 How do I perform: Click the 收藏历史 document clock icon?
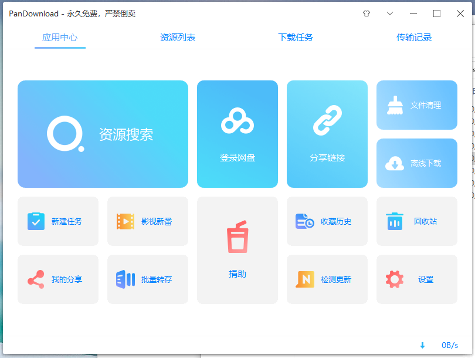point(305,221)
